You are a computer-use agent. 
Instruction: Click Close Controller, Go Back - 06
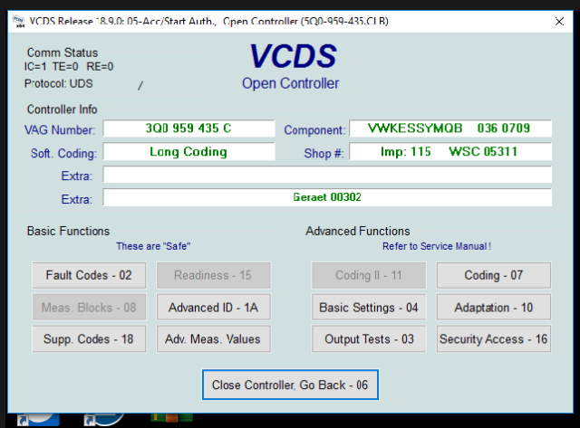tap(290, 385)
